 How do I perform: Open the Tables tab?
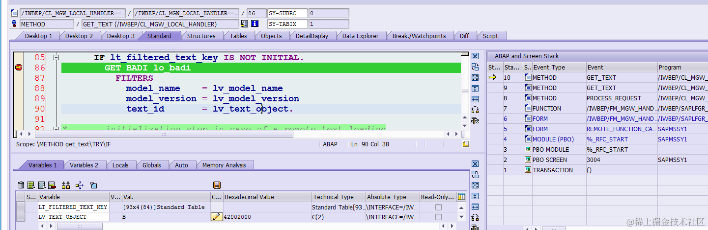[x=238, y=36]
